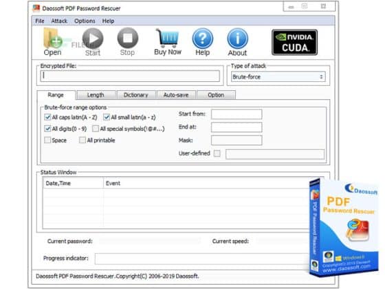The image size is (385, 289).
Task: Click the Start from input field
Action: [236, 114]
